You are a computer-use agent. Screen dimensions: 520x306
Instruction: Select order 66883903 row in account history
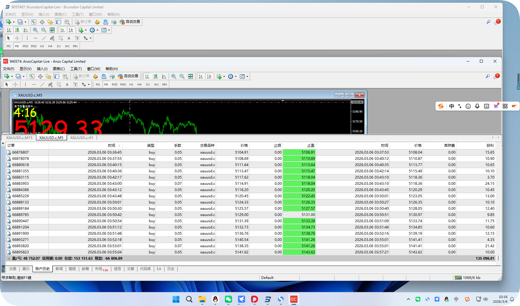coord(21,184)
